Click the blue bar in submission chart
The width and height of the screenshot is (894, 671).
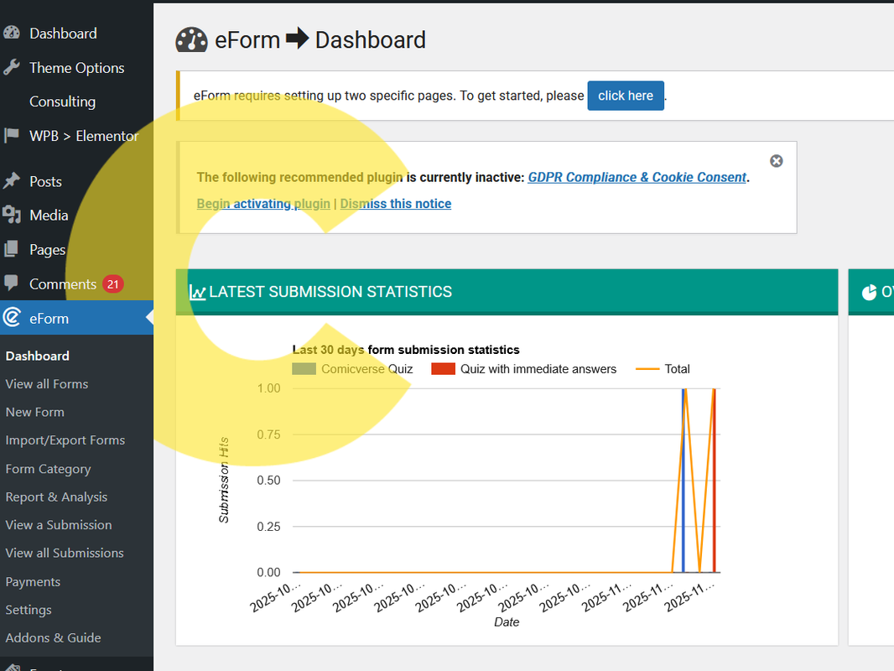pos(683,480)
